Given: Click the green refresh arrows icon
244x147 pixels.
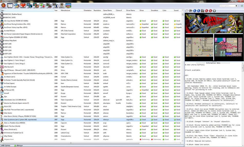Looking at the screenshot, I should click(x=242, y=6).
